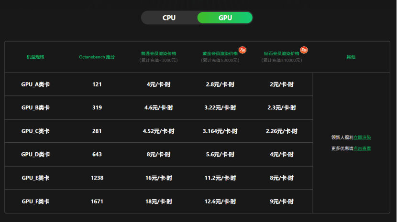397x222 pixels.
Task: Click the 黄金会员渲染价格 header
Action: [220, 53]
